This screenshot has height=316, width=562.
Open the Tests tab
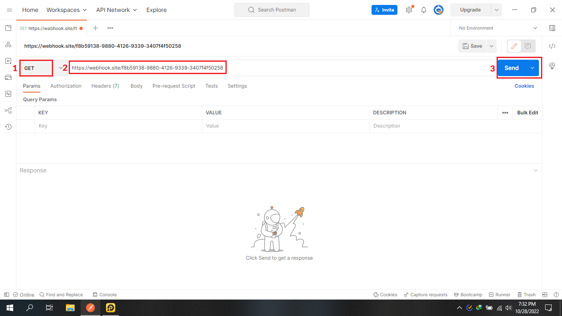click(x=211, y=86)
